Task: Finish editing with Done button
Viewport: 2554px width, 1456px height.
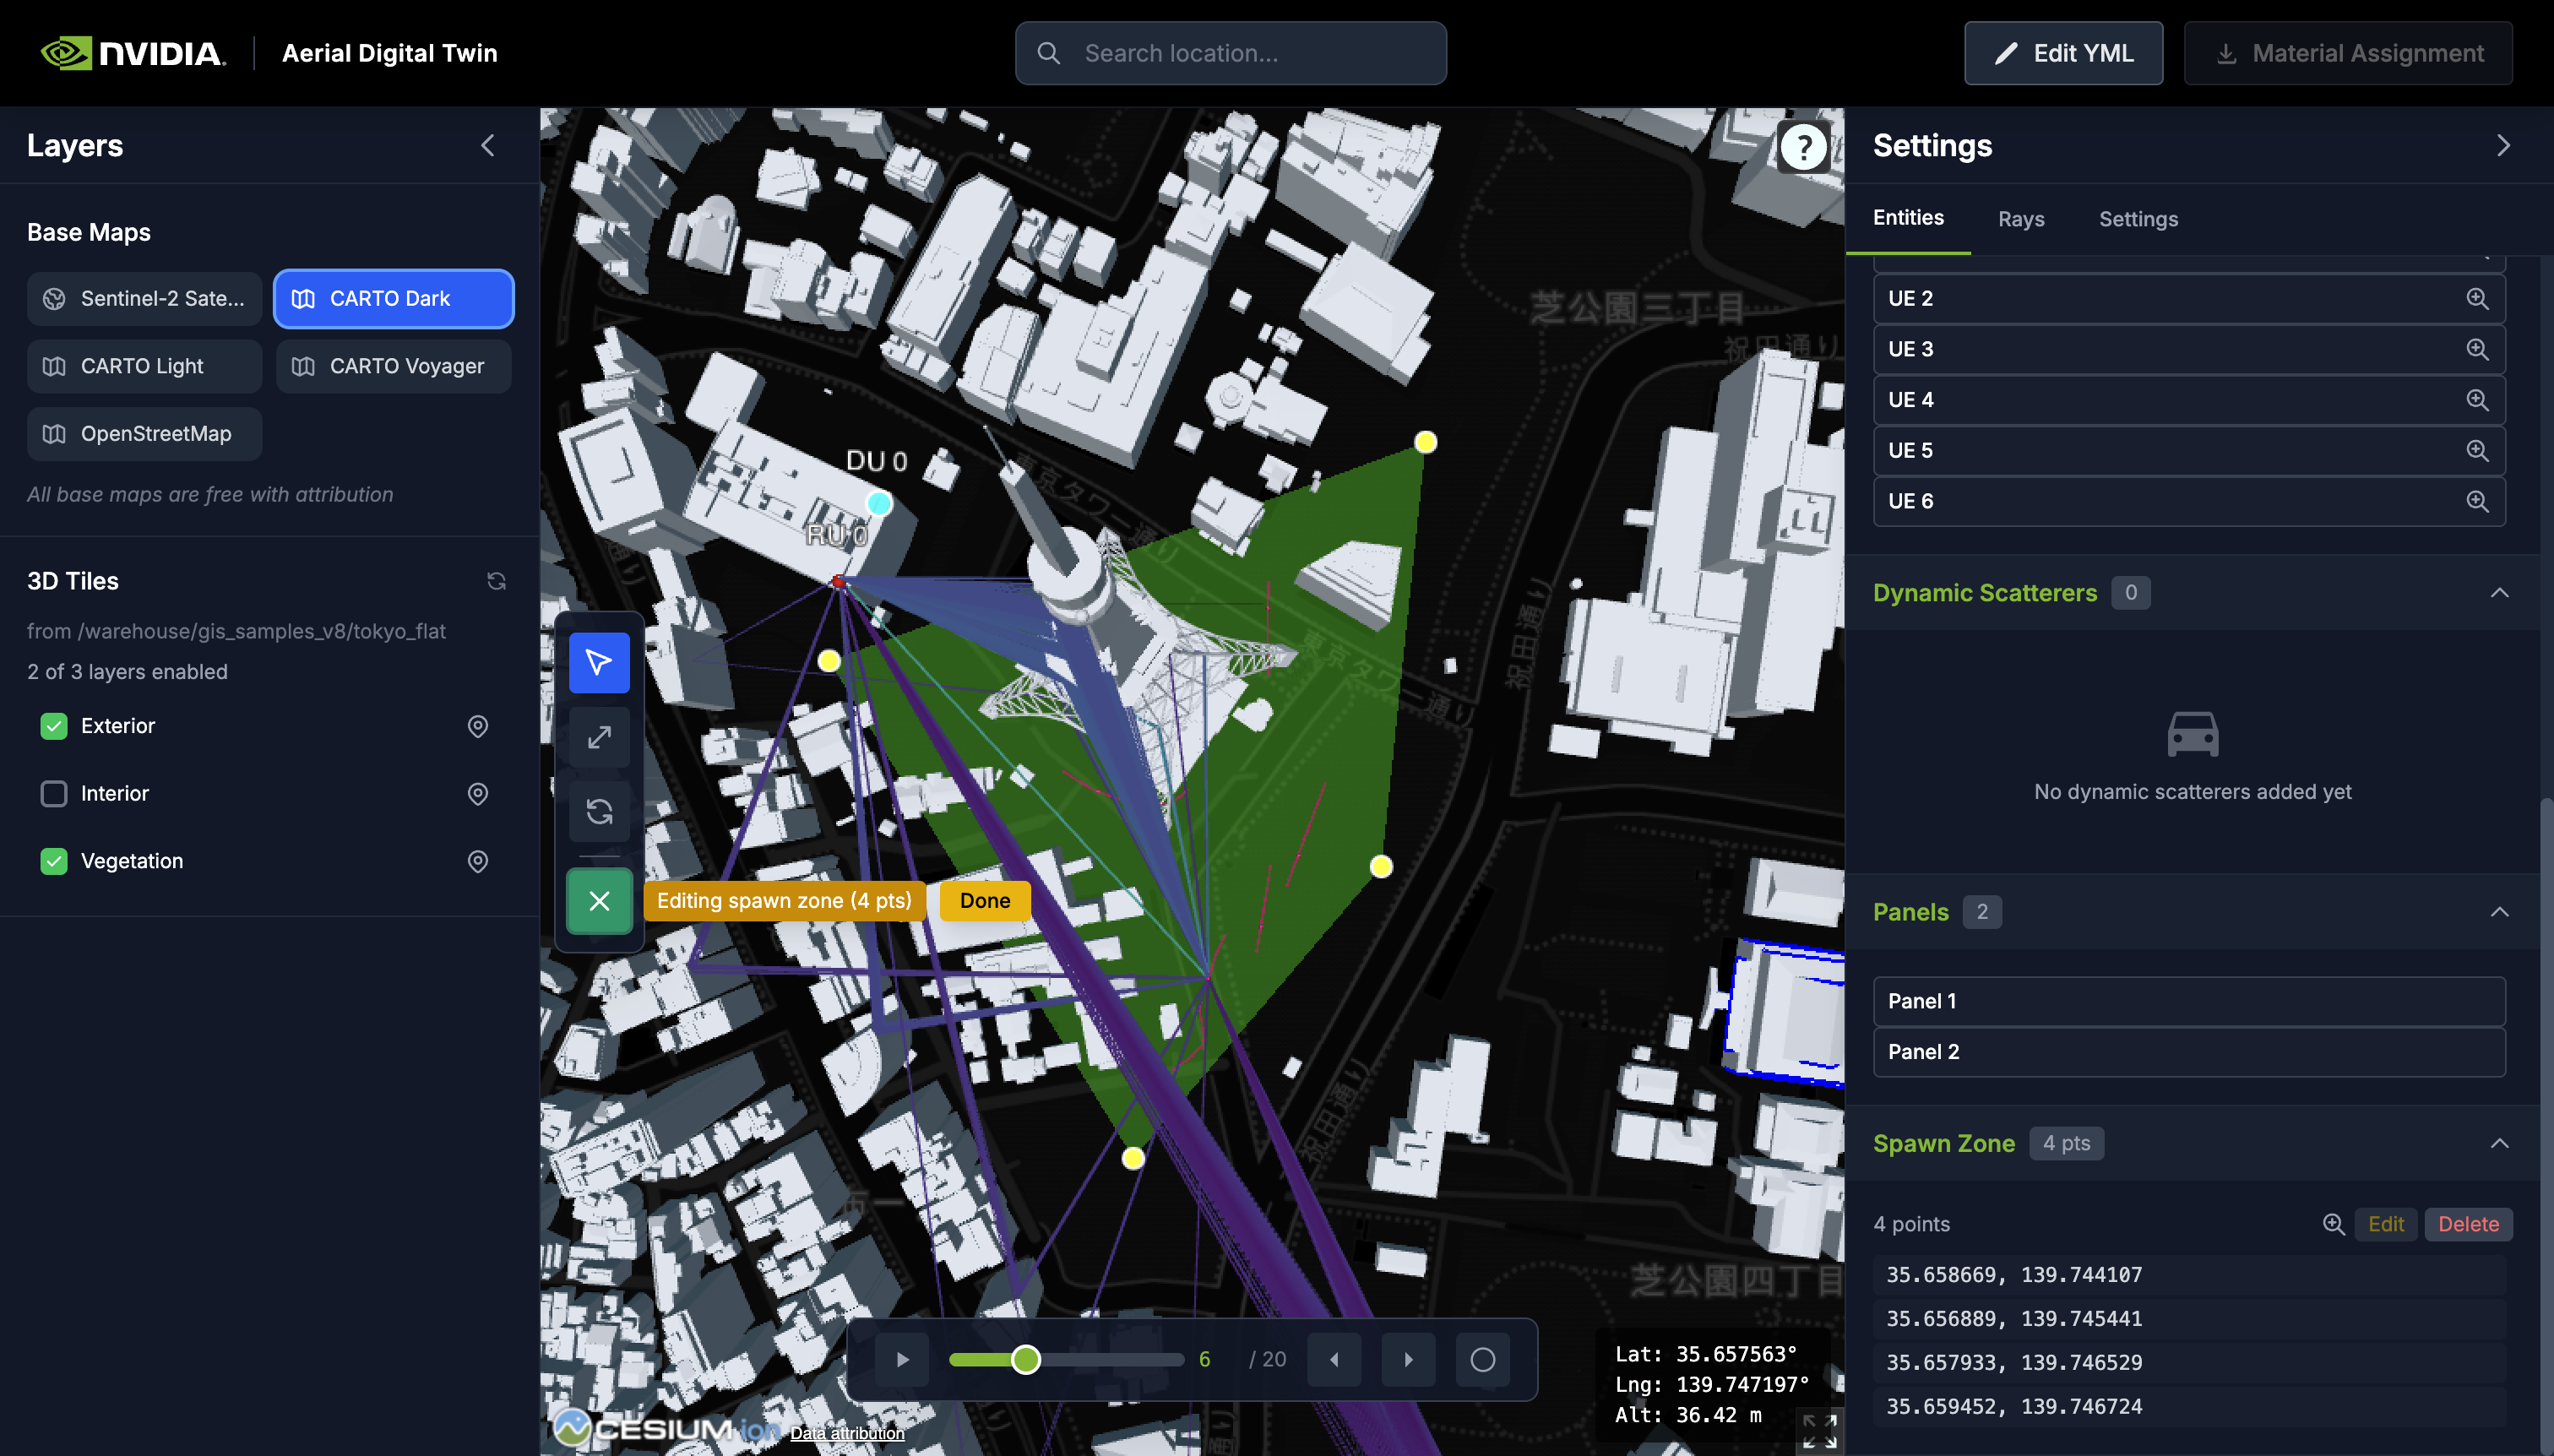Action: coord(985,901)
